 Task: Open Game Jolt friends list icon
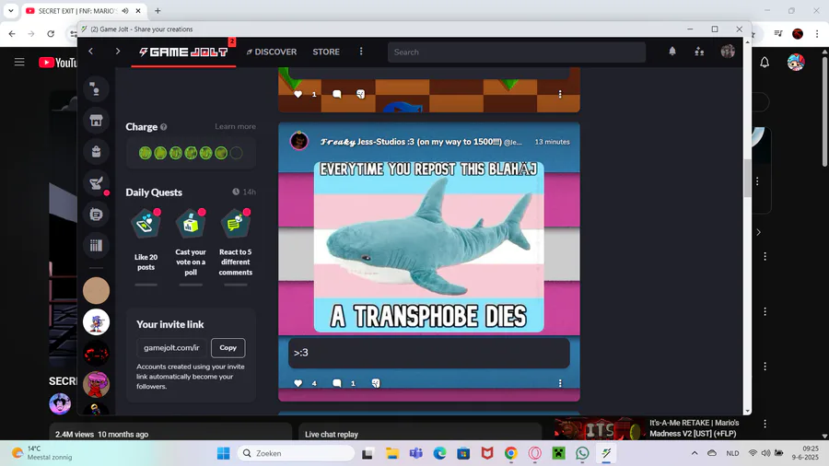pos(699,52)
